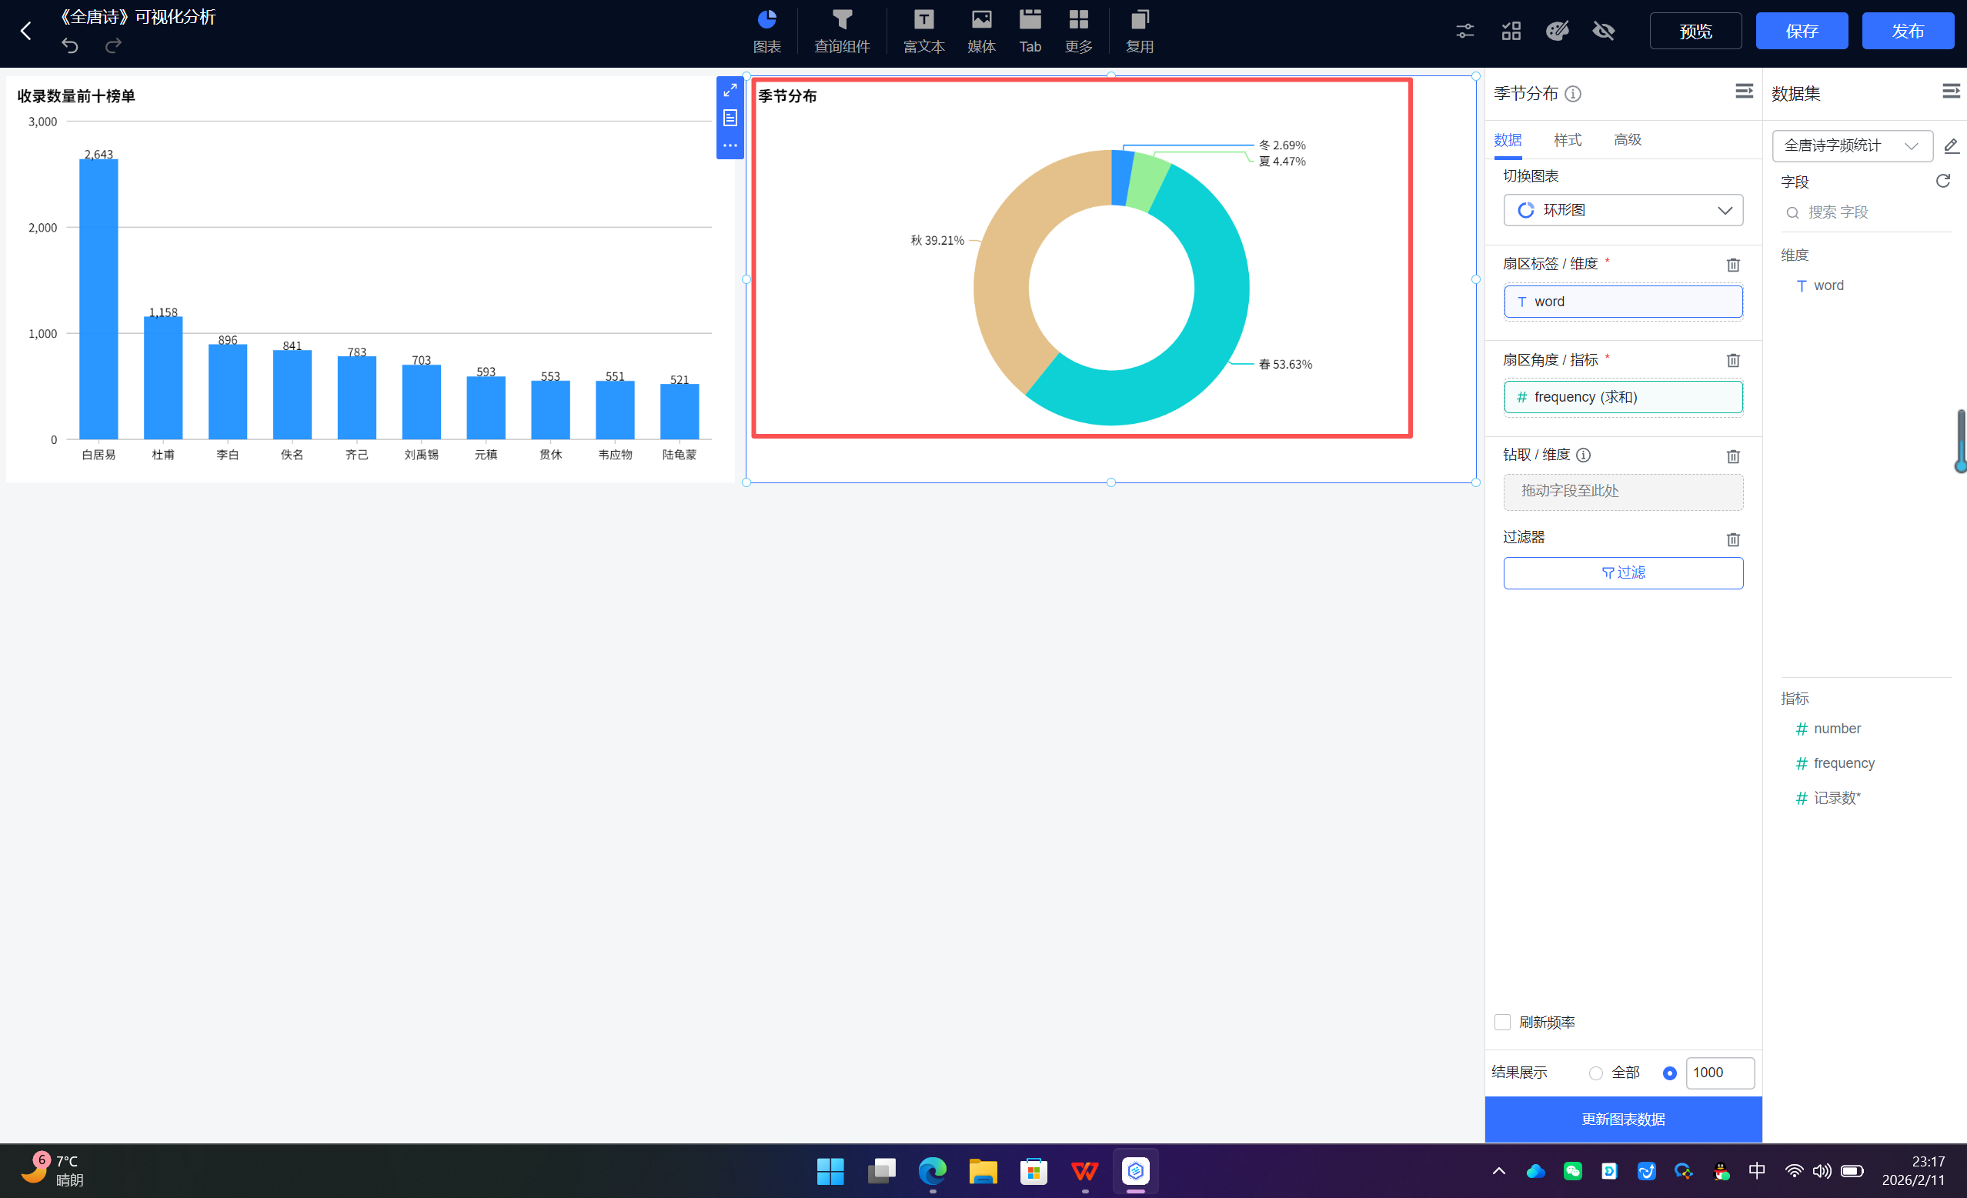1967x1198 pixels.
Task: Expand chart to fullscreen icon
Action: click(730, 90)
